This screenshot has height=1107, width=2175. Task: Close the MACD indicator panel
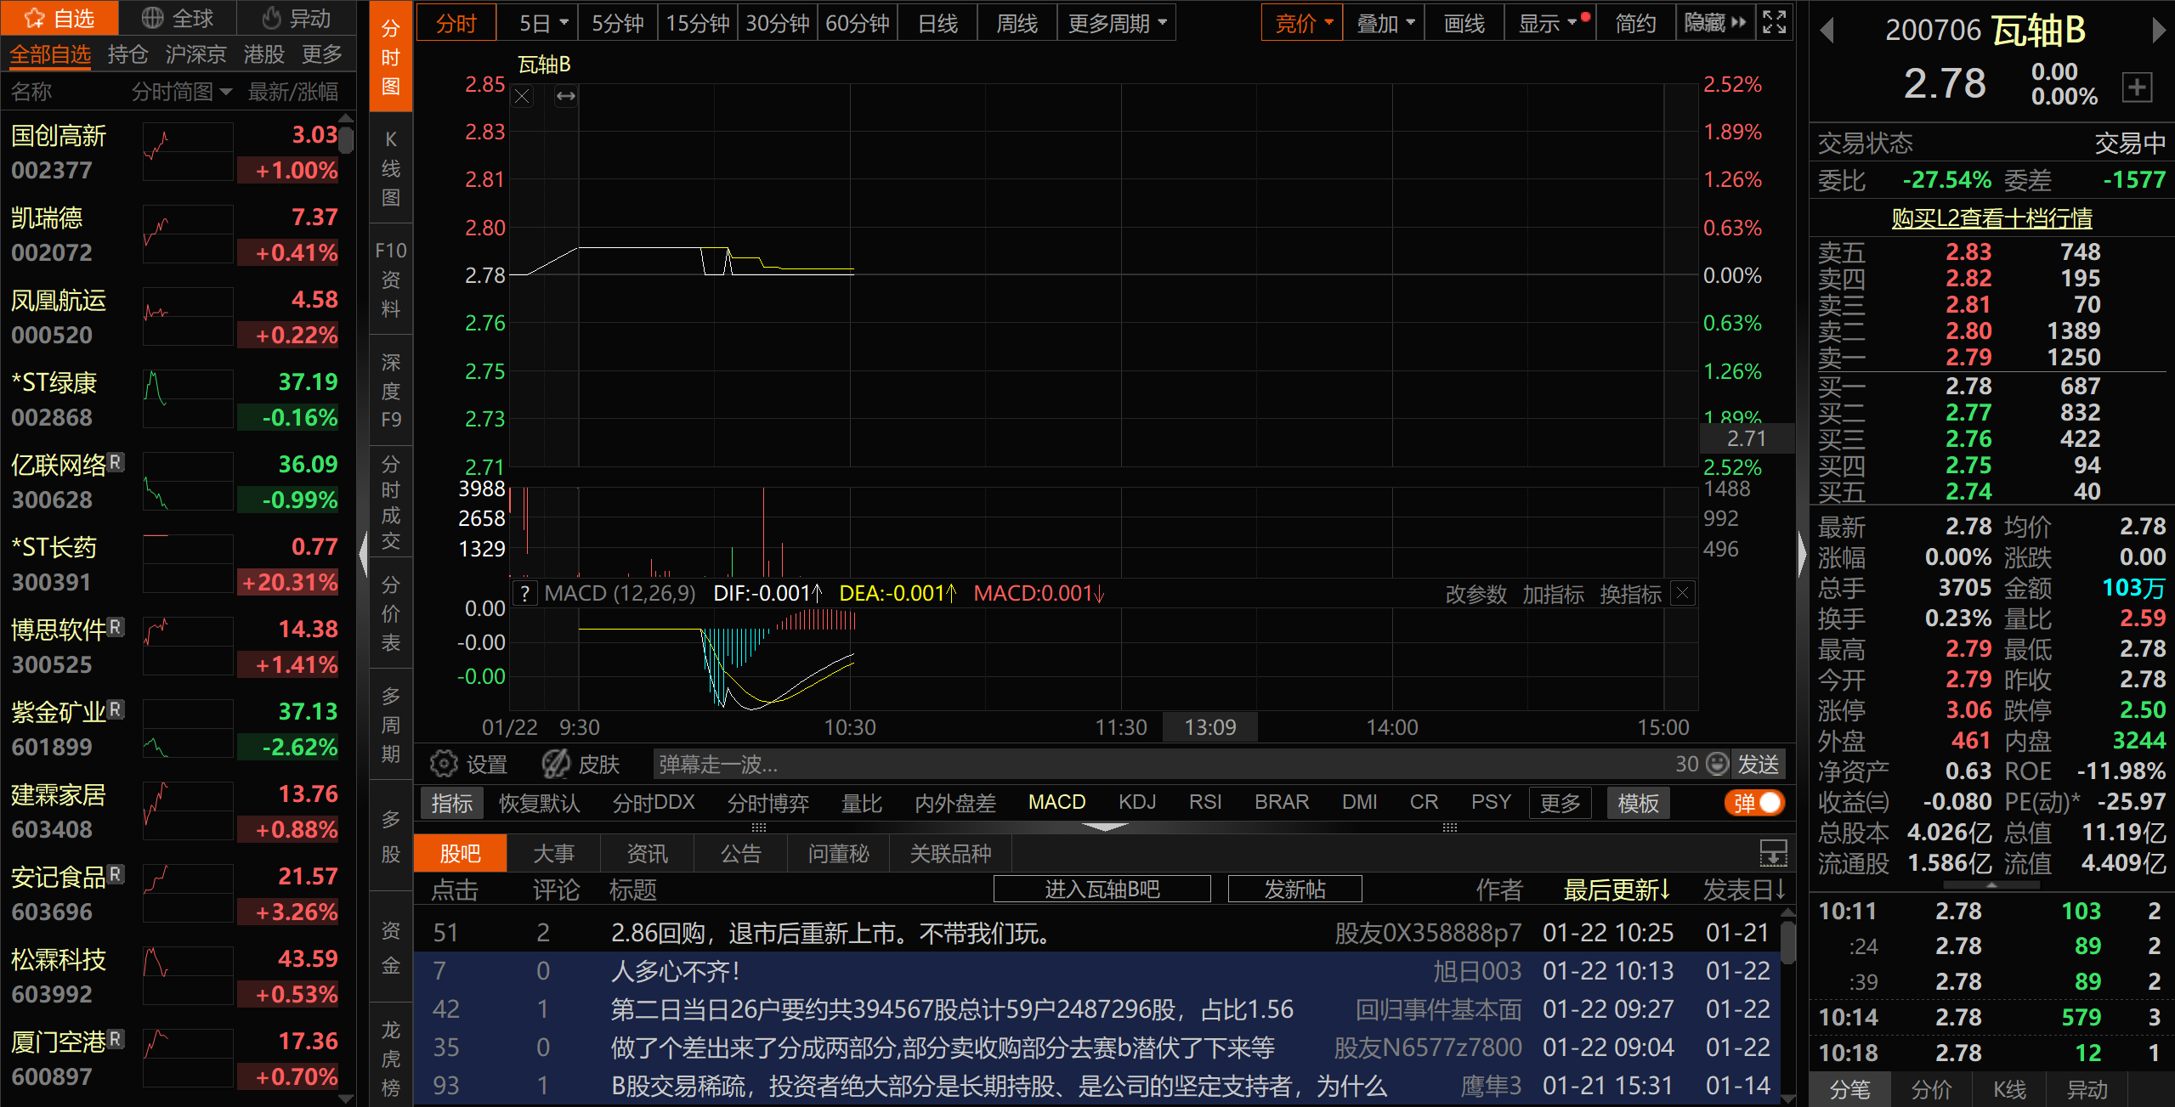point(1682,593)
